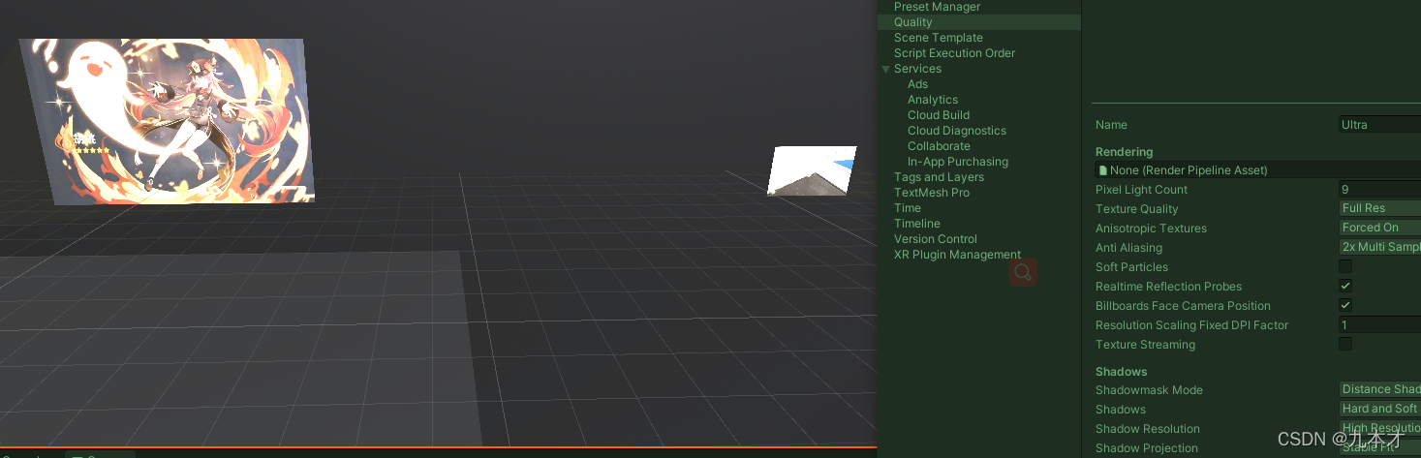Viewport: 1421px width, 458px height.
Task: Open the Analytics service settings
Action: click(x=933, y=100)
